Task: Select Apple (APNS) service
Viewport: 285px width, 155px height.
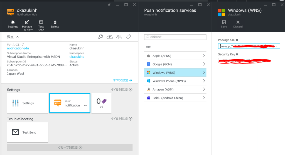Action: 175,56
